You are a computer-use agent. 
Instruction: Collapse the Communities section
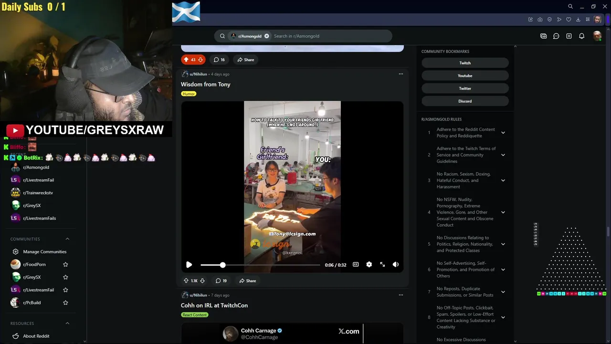click(x=67, y=239)
